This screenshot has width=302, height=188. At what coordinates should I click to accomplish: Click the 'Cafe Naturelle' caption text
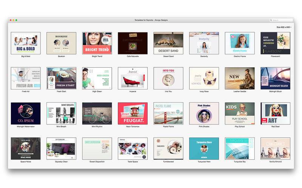click(x=133, y=56)
